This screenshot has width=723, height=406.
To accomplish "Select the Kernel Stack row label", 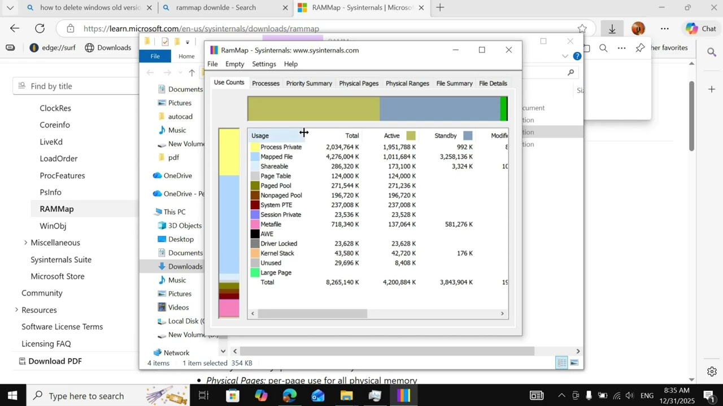I will click(277, 253).
